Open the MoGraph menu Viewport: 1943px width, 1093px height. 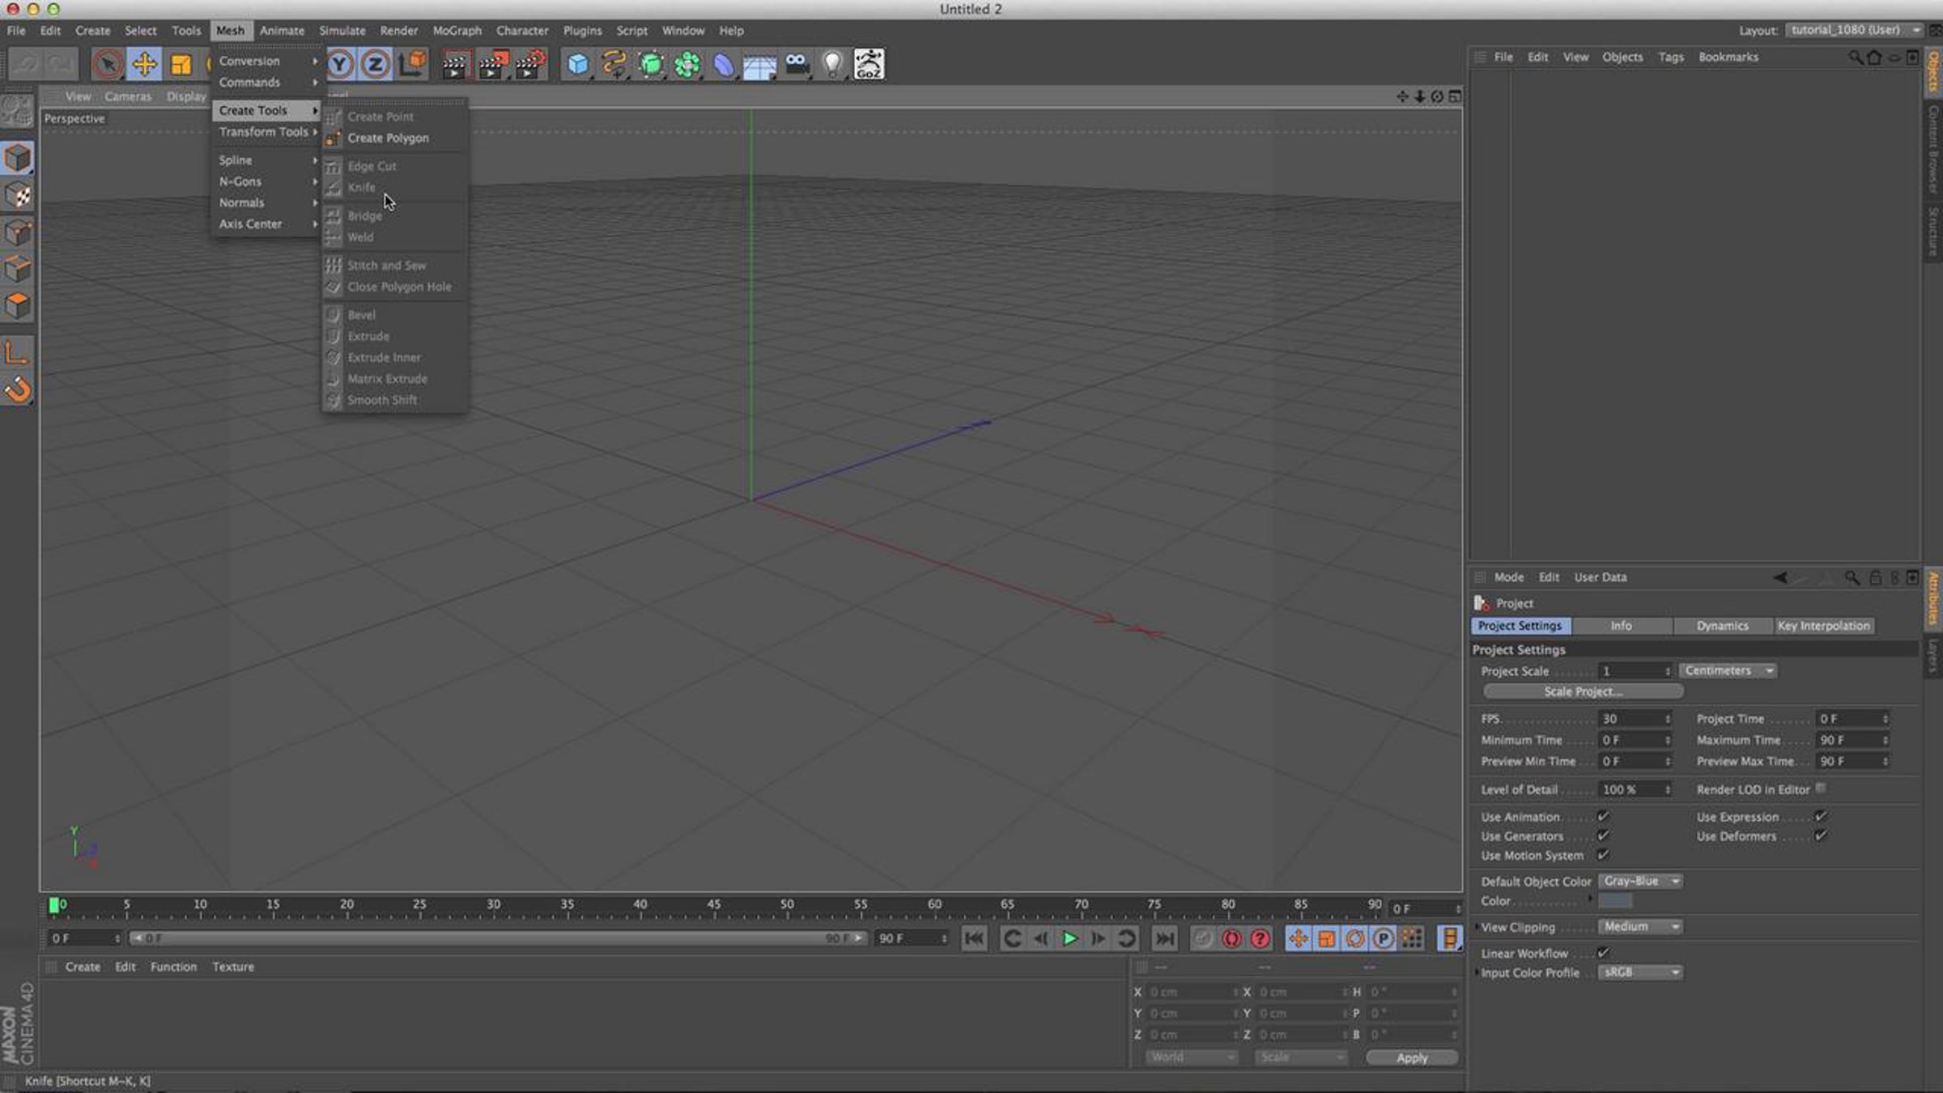pyautogui.click(x=457, y=31)
